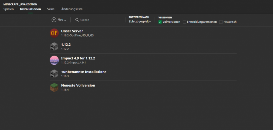This screenshot has width=273, height=130.
Task: Uncheck the Vollversionen checkbox
Action: click(x=160, y=22)
